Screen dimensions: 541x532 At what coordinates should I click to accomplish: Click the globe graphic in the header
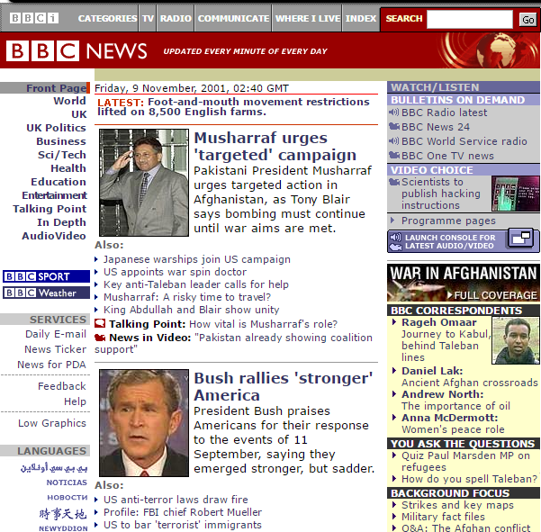coord(496,50)
